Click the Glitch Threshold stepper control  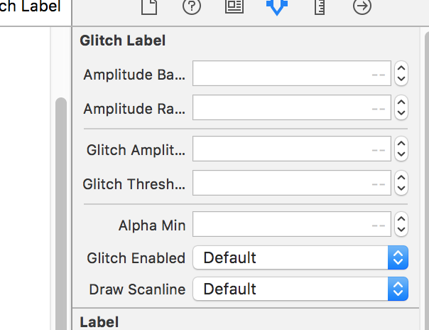(x=401, y=183)
